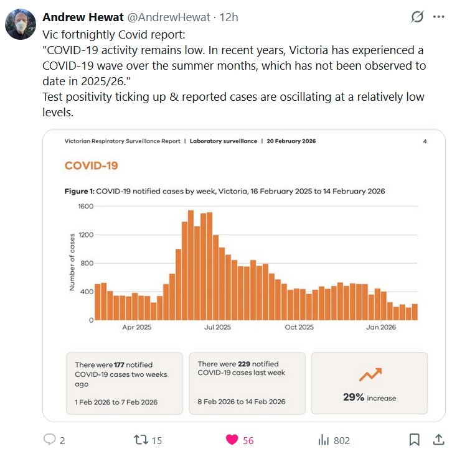Toggle the pink heart like button
Screen dimensions: 457x454
232,440
